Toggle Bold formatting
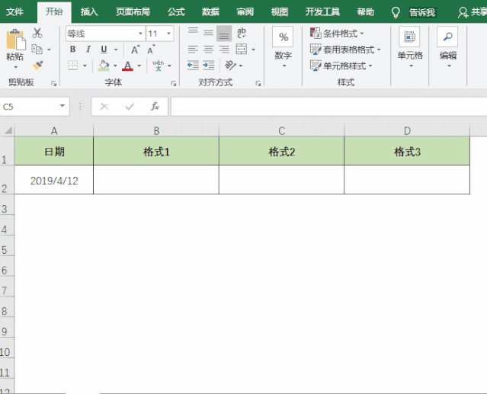 tap(72, 49)
